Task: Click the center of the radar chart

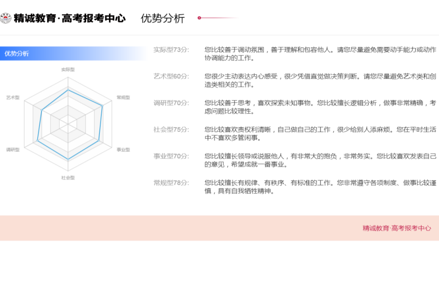Action: (68, 123)
